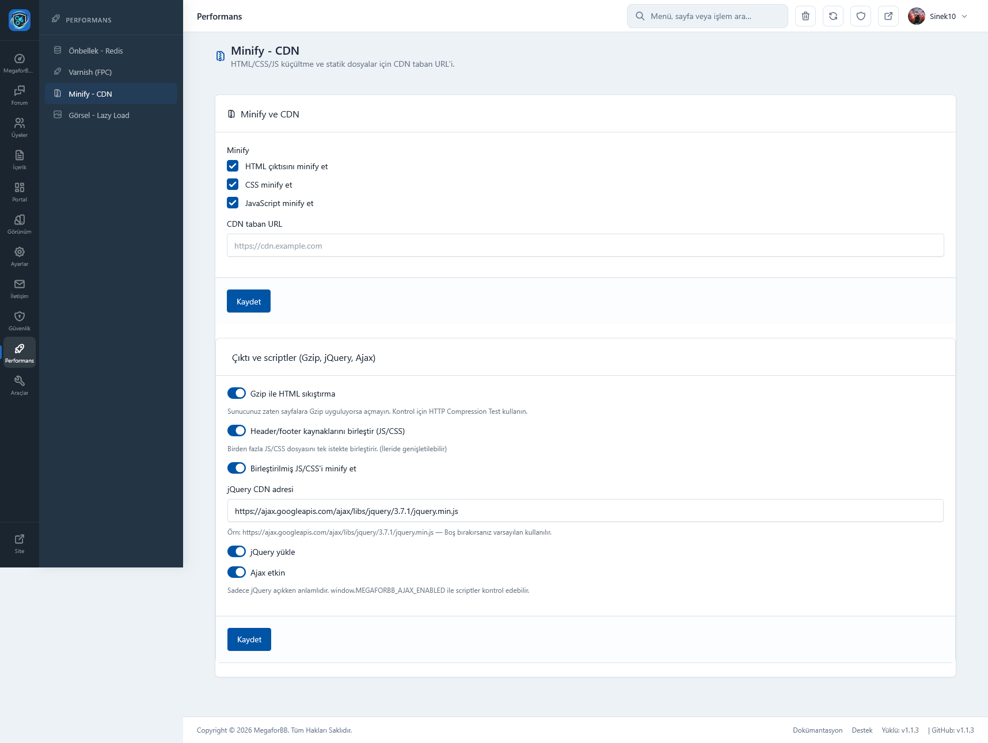988x743 pixels.
Task: Click the CDN taban URL input field
Action: pyautogui.click(x=585, y=246)
